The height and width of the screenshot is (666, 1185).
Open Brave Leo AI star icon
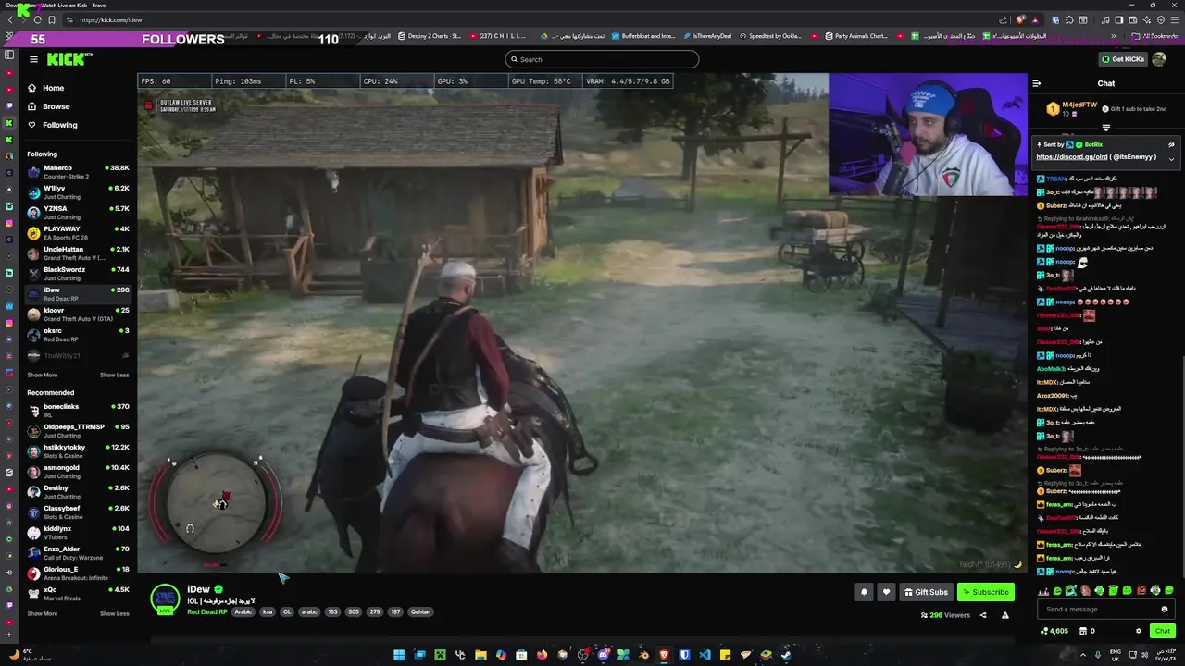pos(1147,19)
